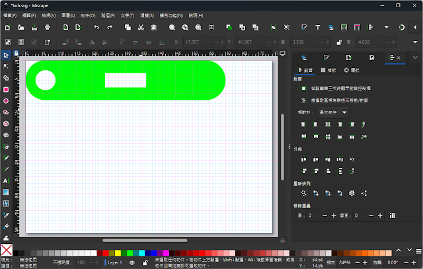
Task: Switch to the 環狀 Circular sub-tab
Action: click(x=352, y=71)
